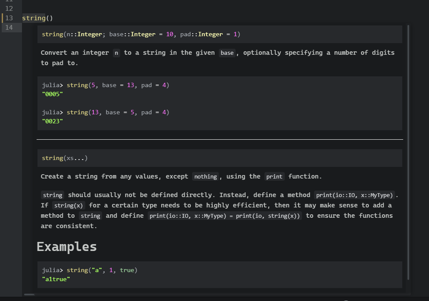Click the code 'print(io::IO, x::MyType) = print(io, string(x))'

click(x=225, y=216)
